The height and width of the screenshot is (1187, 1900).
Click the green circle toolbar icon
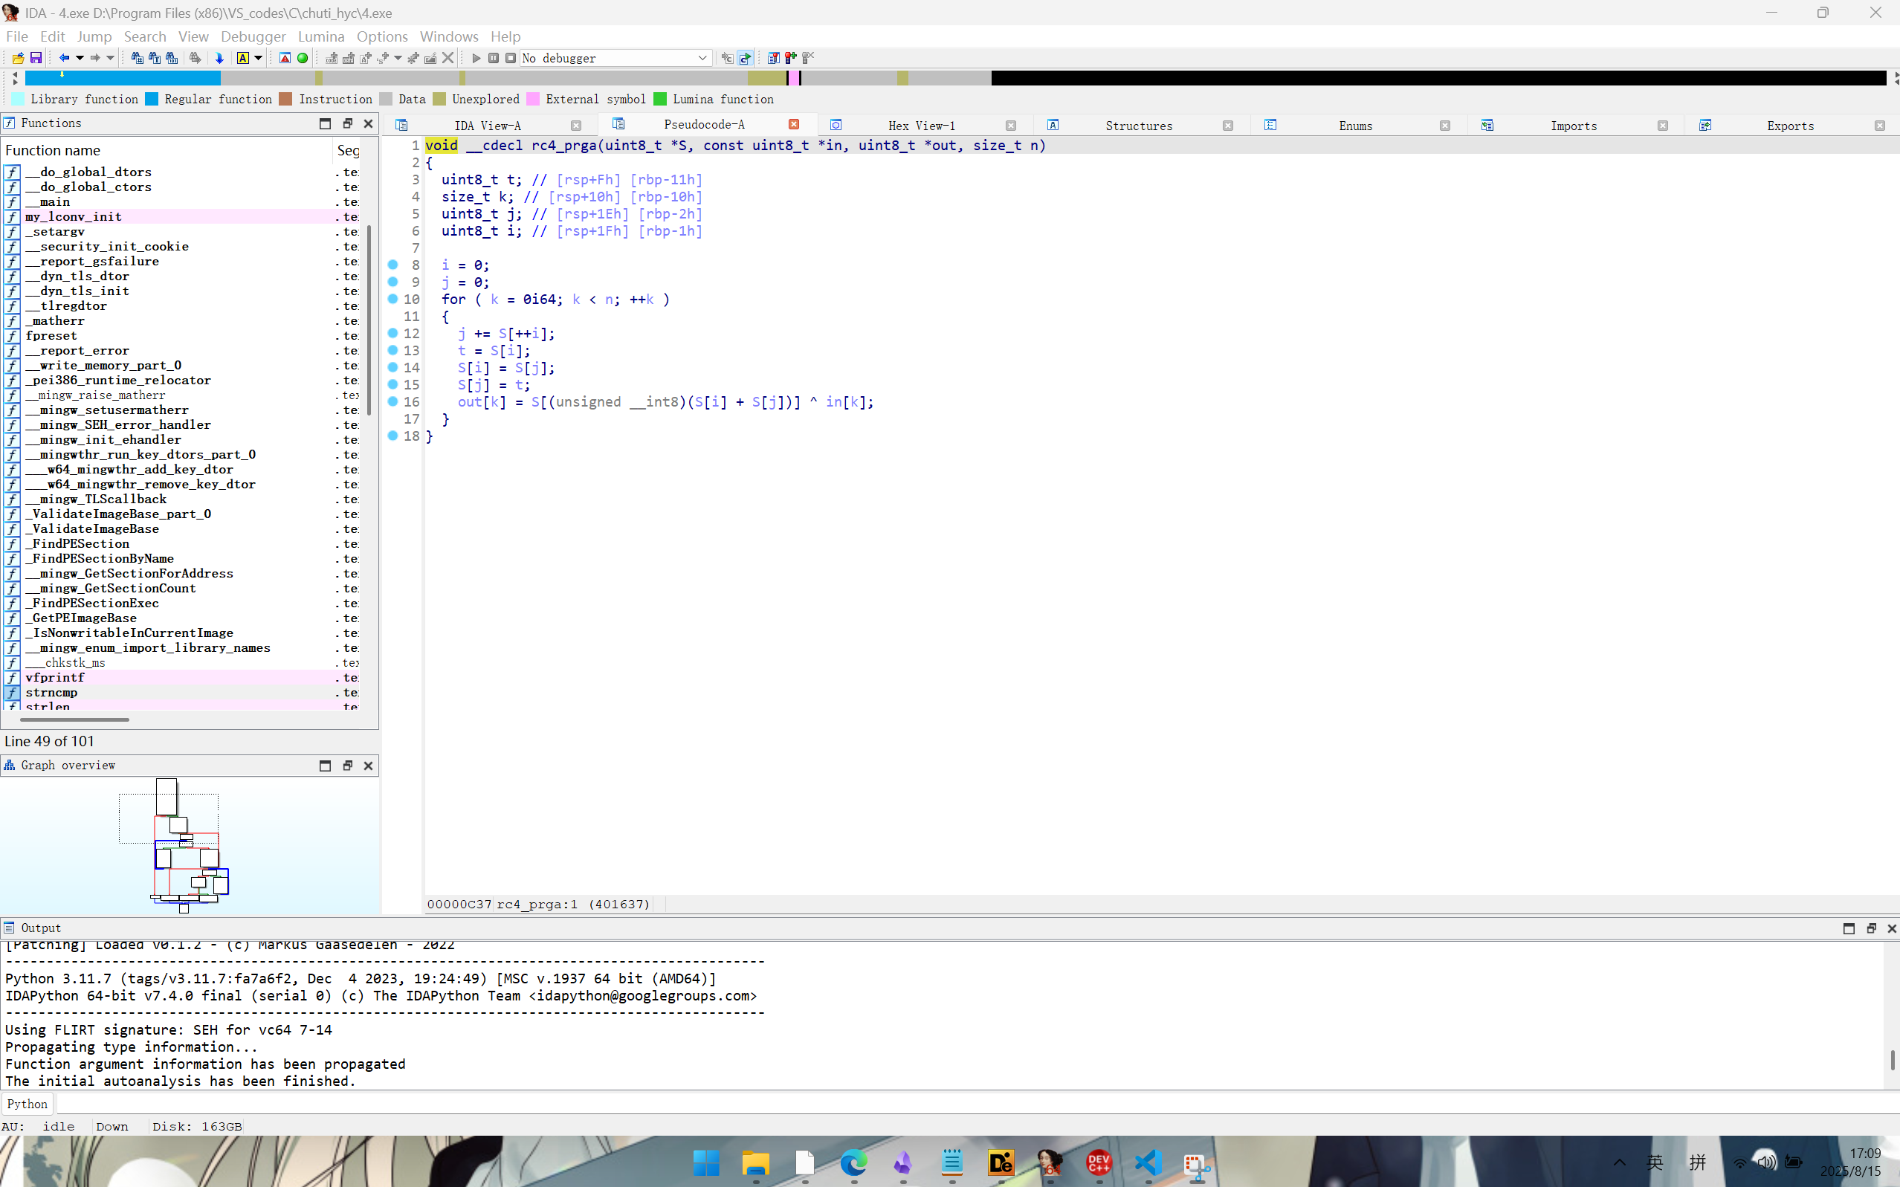(x=303, y=58)
